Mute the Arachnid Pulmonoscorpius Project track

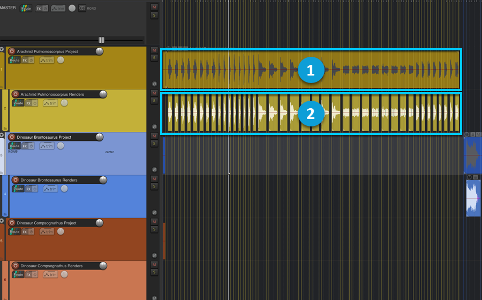click(154, 50)
